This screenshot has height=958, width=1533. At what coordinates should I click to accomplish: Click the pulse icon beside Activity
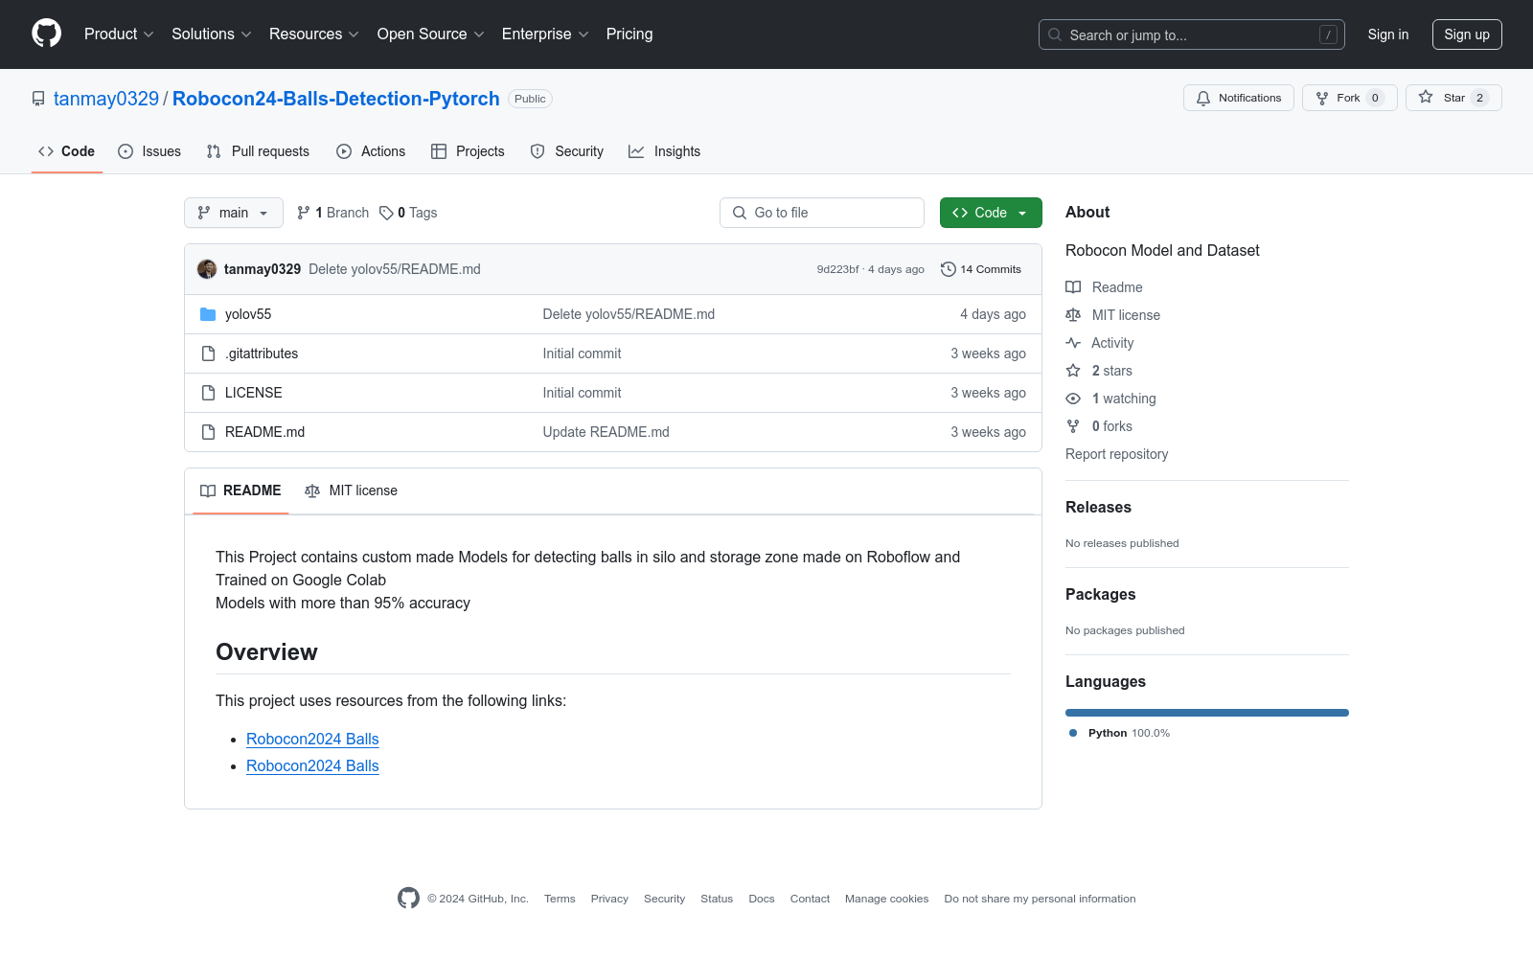click(x=1073, y=343)
